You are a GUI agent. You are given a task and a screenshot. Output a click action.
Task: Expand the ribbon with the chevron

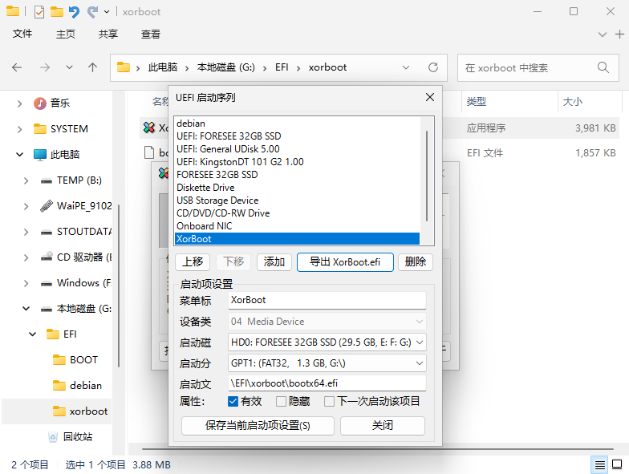tap(602, 34)
